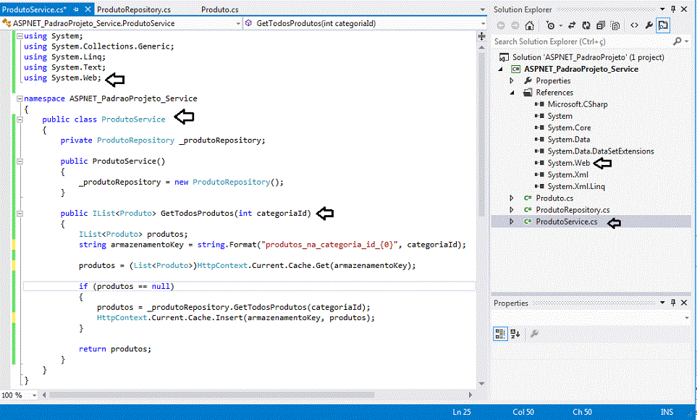This screenshot has width=697, height=420.
Task: Toggle the Solution Explorer auto-hide pin
Action: pyautogui.click(x=673, y=9)
